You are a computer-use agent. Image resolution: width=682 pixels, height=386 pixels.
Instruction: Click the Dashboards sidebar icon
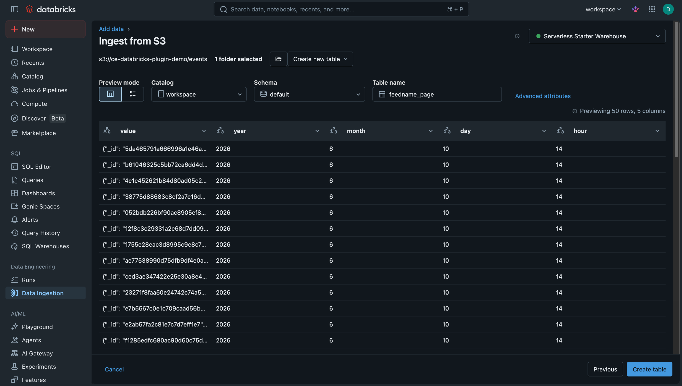tap(14, 193)
